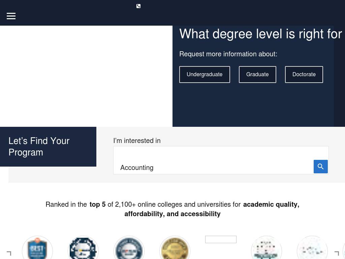Click the 'I'm interested in' label
Image resolution: width=345 pixels, height=259 pixels.
click(x=137, y=141)
